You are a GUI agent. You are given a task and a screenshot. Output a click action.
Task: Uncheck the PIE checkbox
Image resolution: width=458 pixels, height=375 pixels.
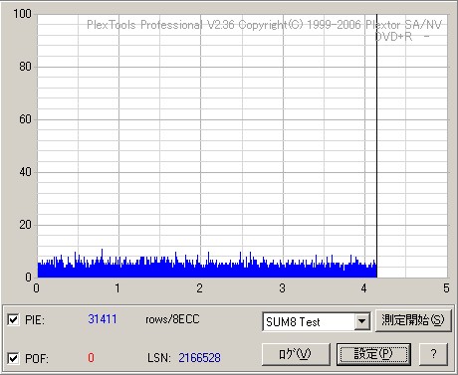tap(13, 319)
